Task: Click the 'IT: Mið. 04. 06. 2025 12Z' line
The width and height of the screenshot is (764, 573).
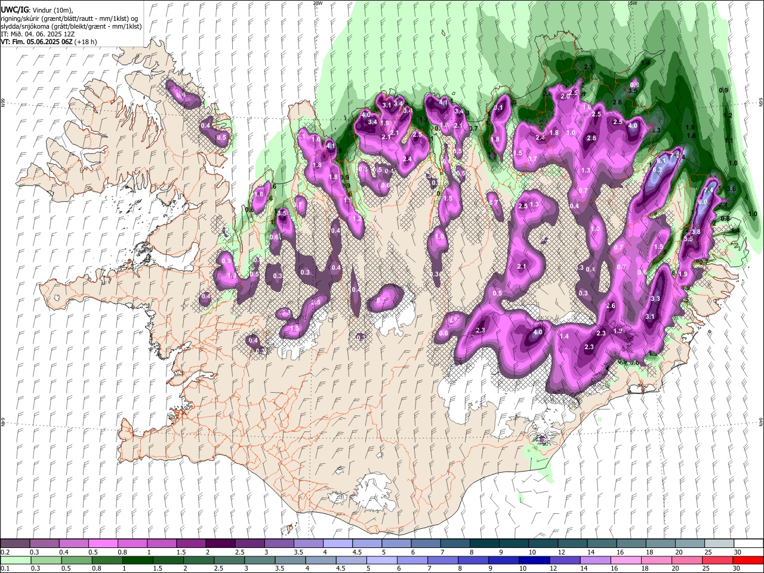Action: click(38, 34)
